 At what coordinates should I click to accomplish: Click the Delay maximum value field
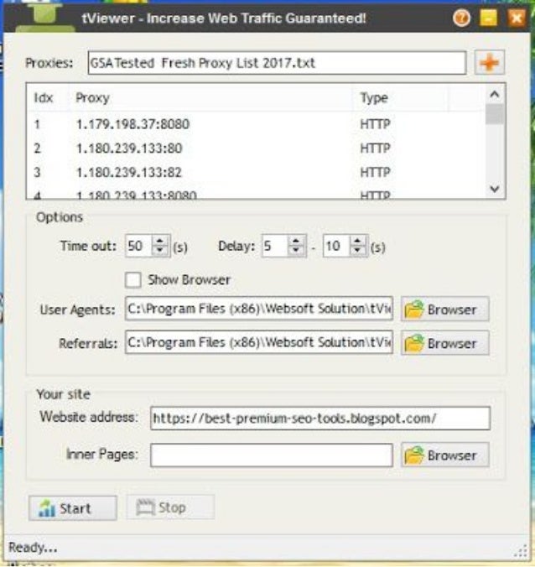point(336,246)
